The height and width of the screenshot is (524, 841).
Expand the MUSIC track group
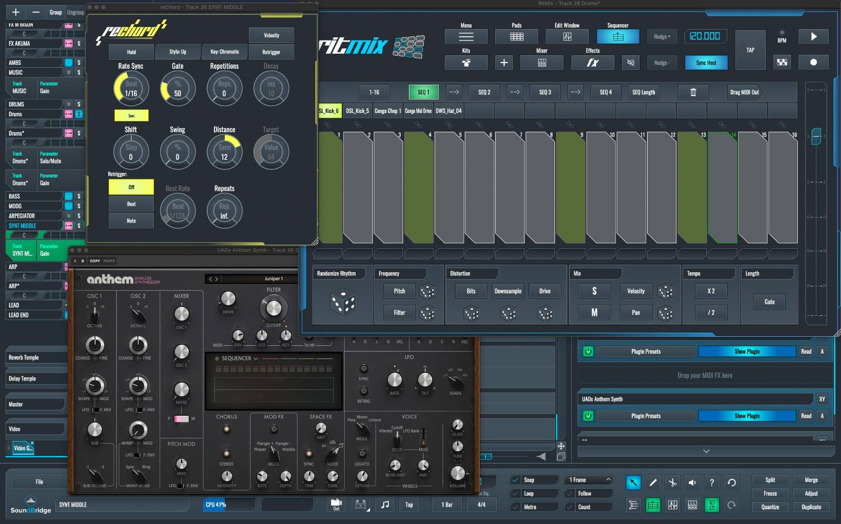(x=68, y=72)
